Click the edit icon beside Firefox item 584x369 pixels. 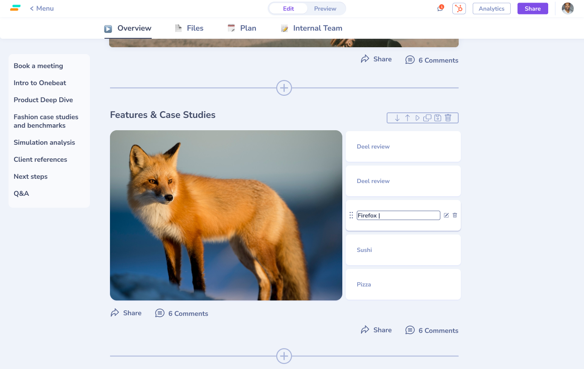coord(446,215)
